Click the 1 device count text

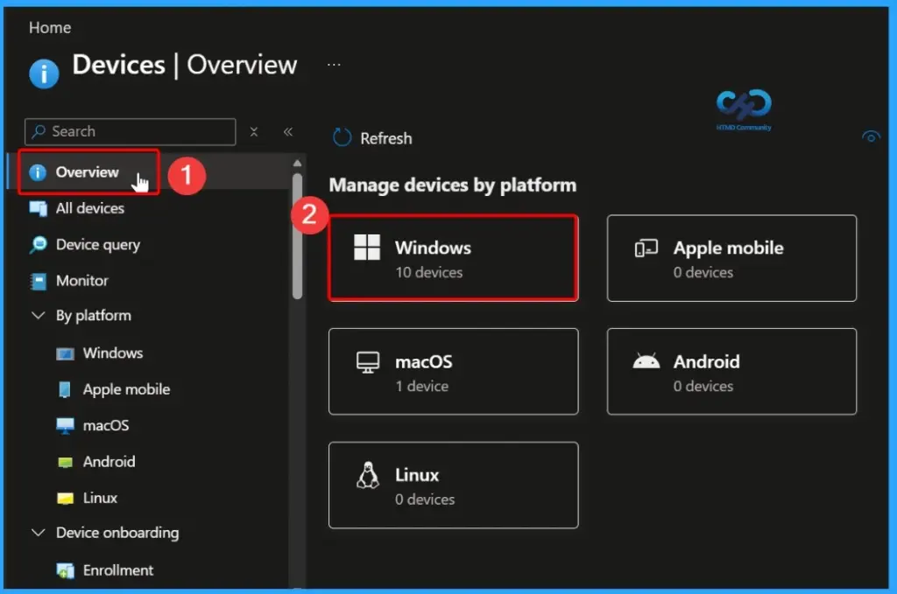click(421, 386)
